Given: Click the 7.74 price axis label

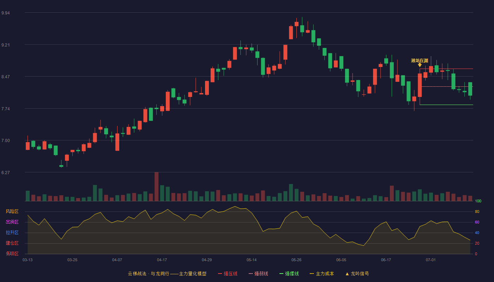Looking at the screenshot, I should [x=6, y=109].
